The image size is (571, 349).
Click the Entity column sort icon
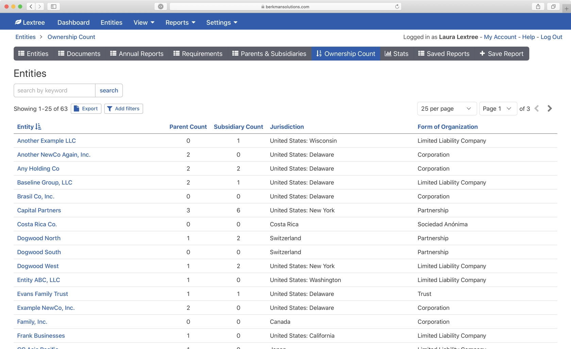click(x=38, y=127)
